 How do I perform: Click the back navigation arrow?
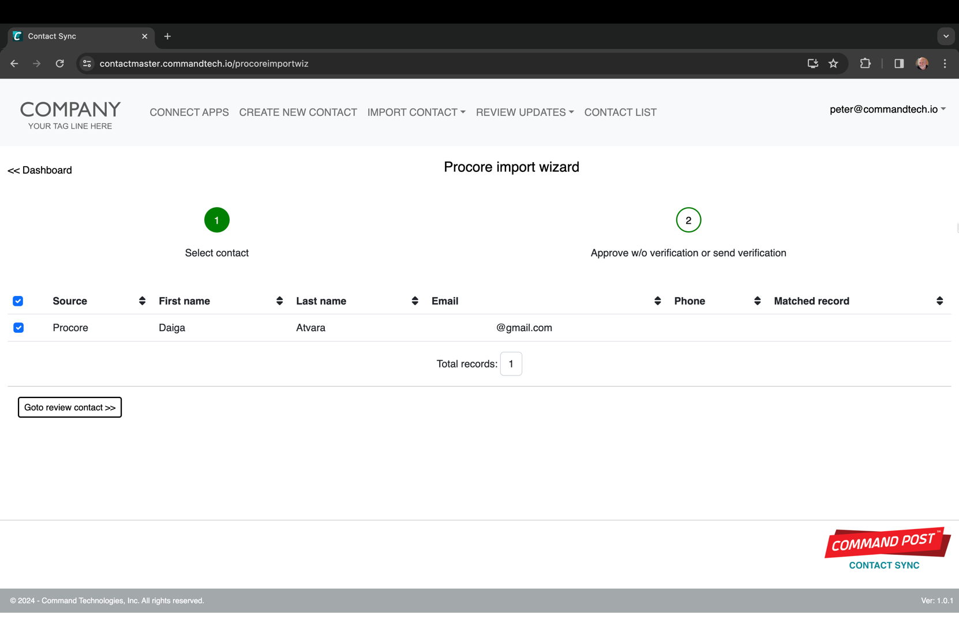14,63
